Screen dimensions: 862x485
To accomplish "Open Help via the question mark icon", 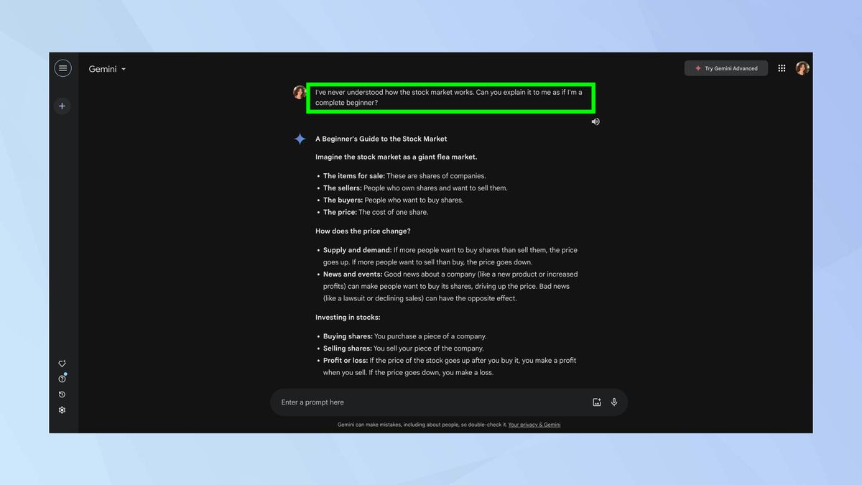I will click(62, 378).
